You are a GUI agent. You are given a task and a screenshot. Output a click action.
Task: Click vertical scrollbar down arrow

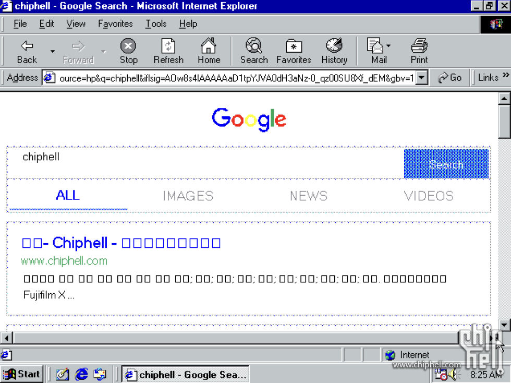click(504, 325)
